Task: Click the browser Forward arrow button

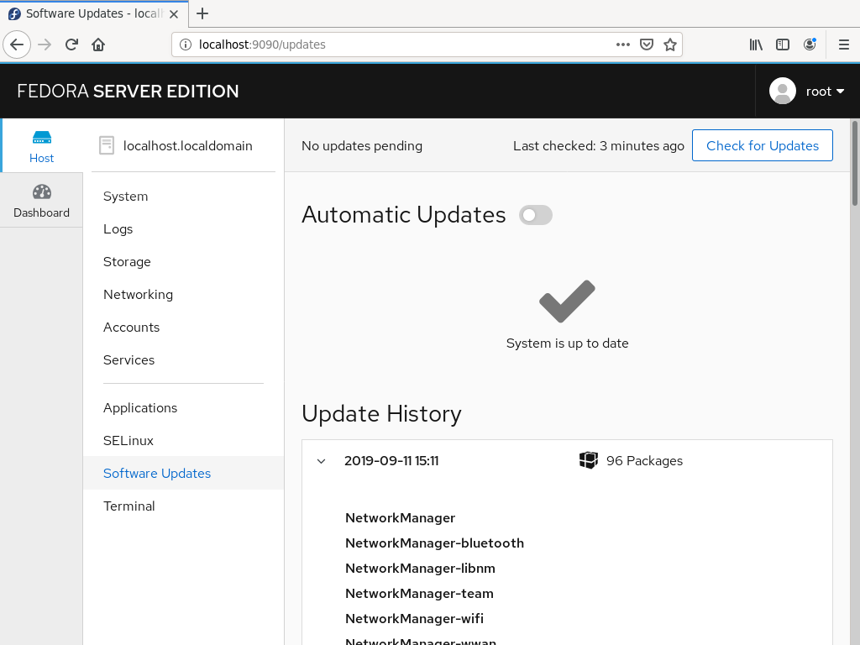Action: coord(45,45)
